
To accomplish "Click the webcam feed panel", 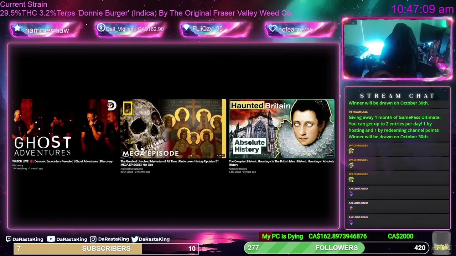I will click(398, 48).
